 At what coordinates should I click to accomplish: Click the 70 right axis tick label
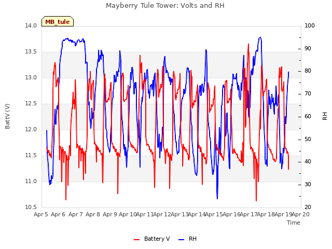click(308, 93)
